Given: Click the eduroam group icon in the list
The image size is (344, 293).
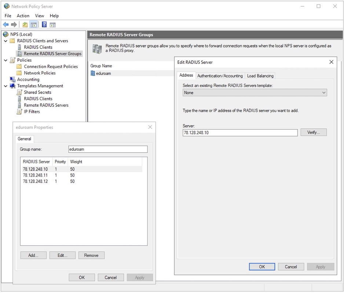Looking at the screenshot, I should coord(93,73).
